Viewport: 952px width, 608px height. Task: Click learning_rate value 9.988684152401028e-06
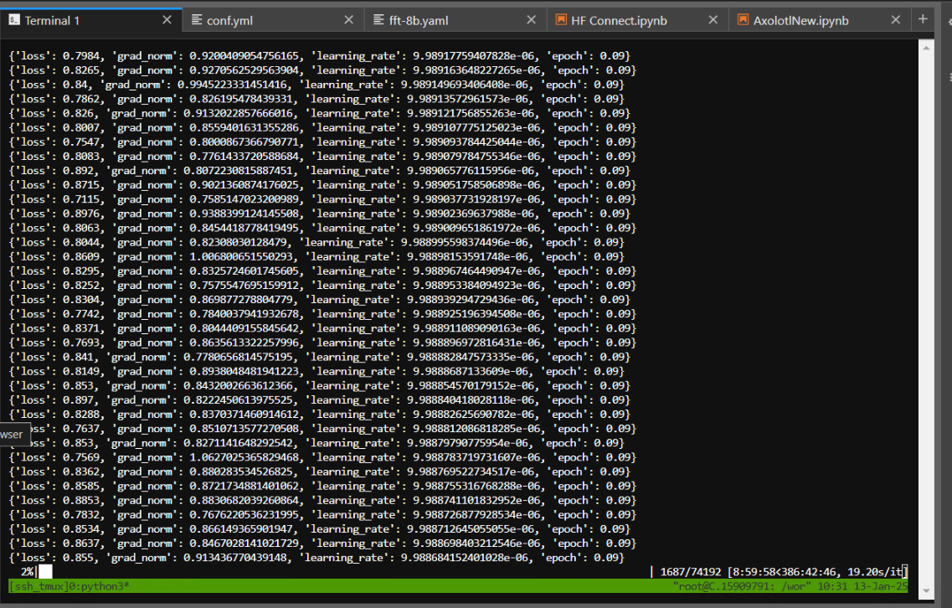point(465,558)
